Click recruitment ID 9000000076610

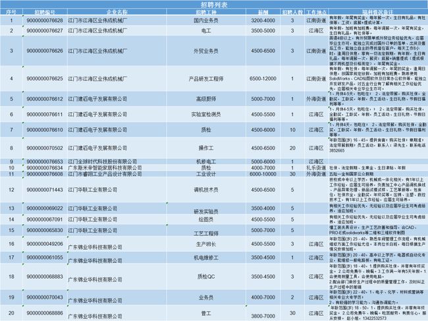tap(45, 130)
